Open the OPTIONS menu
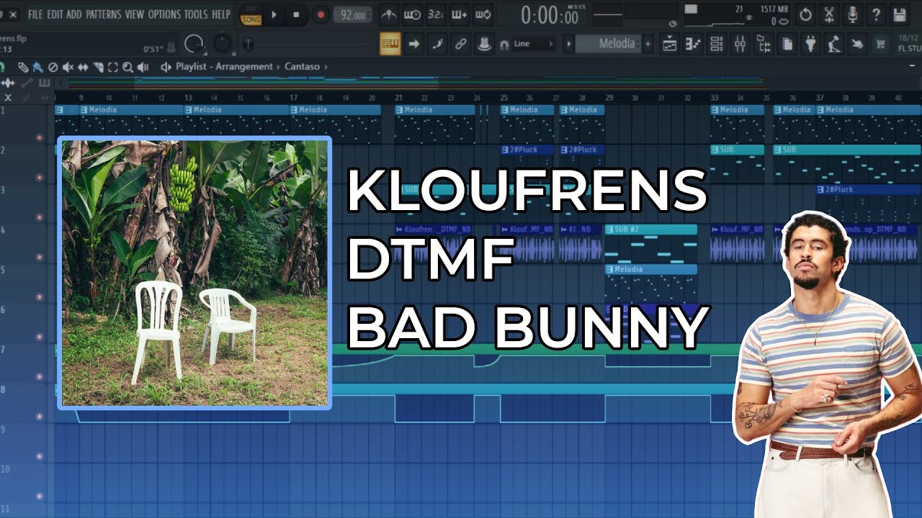This screenshot has height=518, width=922. pos(164,14)
